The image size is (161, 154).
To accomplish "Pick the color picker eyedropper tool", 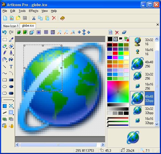I will [x=11, y=39].
